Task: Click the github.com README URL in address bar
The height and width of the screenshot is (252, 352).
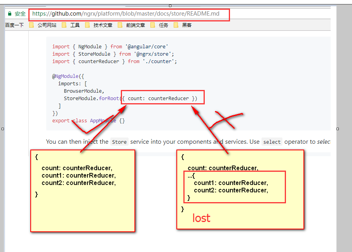Action: (126, 14)
